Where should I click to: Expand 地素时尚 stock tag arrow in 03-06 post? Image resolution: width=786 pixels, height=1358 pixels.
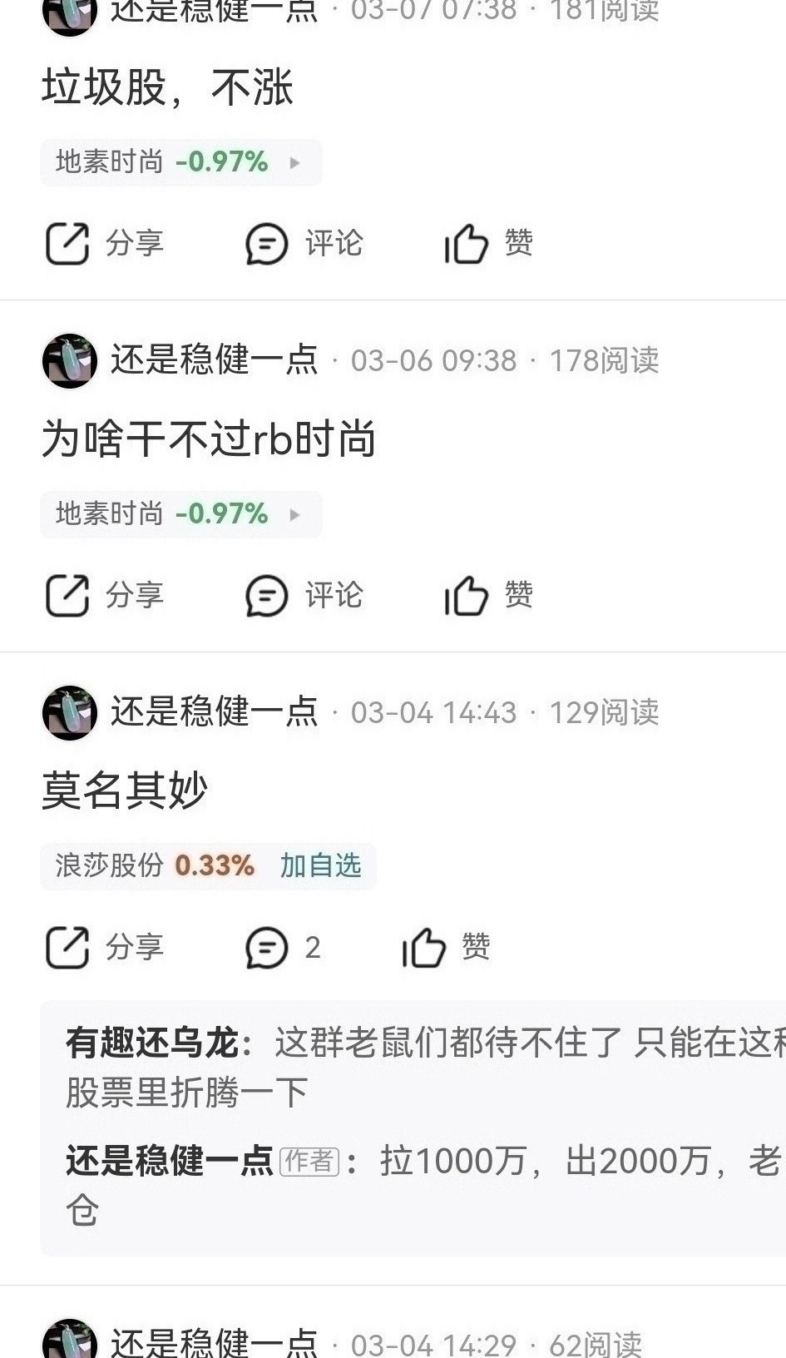[294, 514]
